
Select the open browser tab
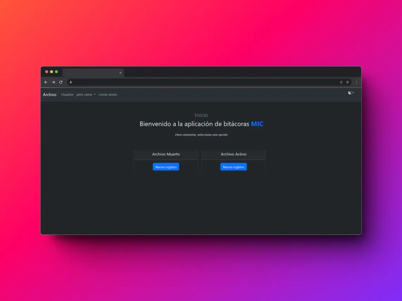93,73
